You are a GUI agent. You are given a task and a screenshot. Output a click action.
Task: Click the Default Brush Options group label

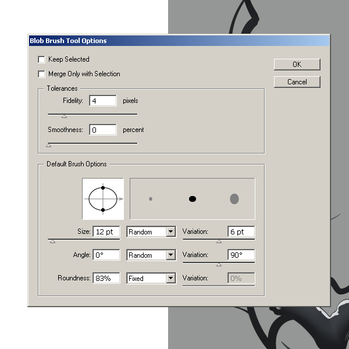coord(77,164)
